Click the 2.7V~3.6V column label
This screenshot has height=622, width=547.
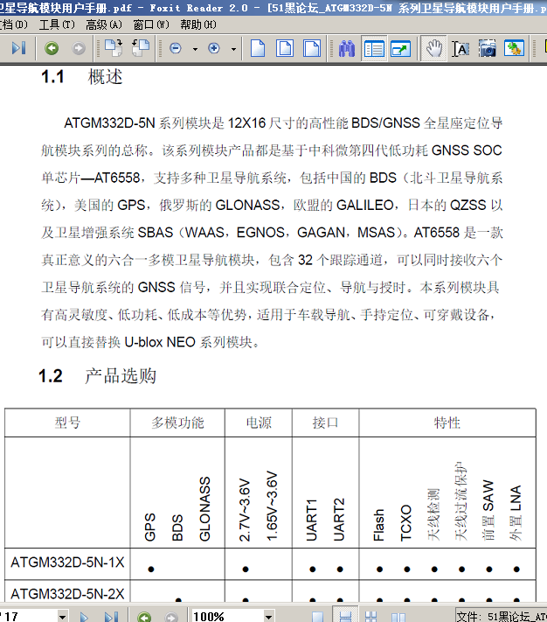[245, 510]
